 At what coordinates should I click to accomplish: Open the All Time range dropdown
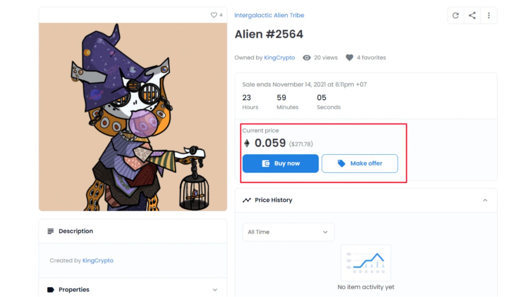click(x=288, y=232)
